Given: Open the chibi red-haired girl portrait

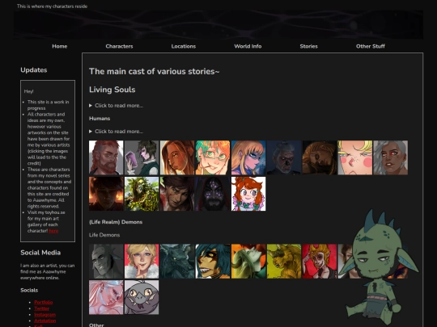Looking at the screenshot, I should (x=248, y=194).
